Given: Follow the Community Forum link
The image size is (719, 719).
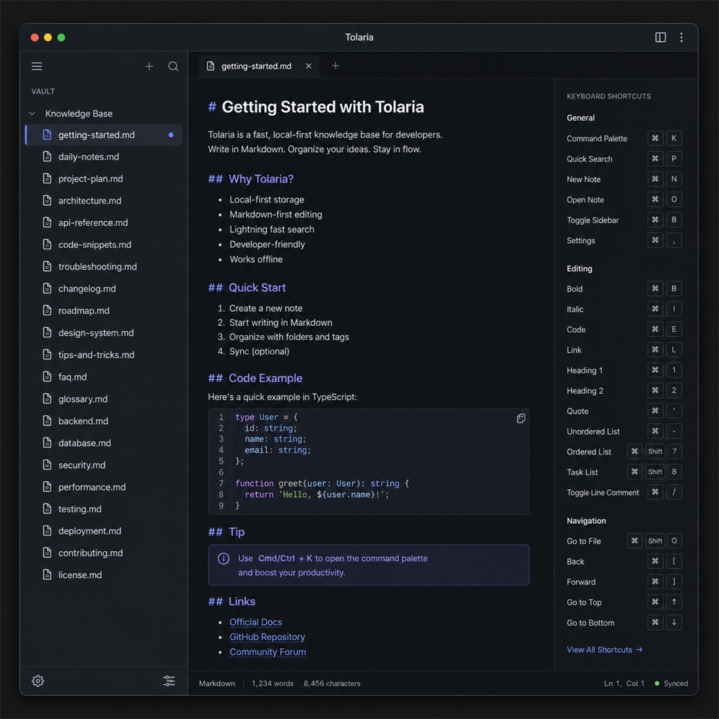Looking at the screenshot, I should point(268,652).
